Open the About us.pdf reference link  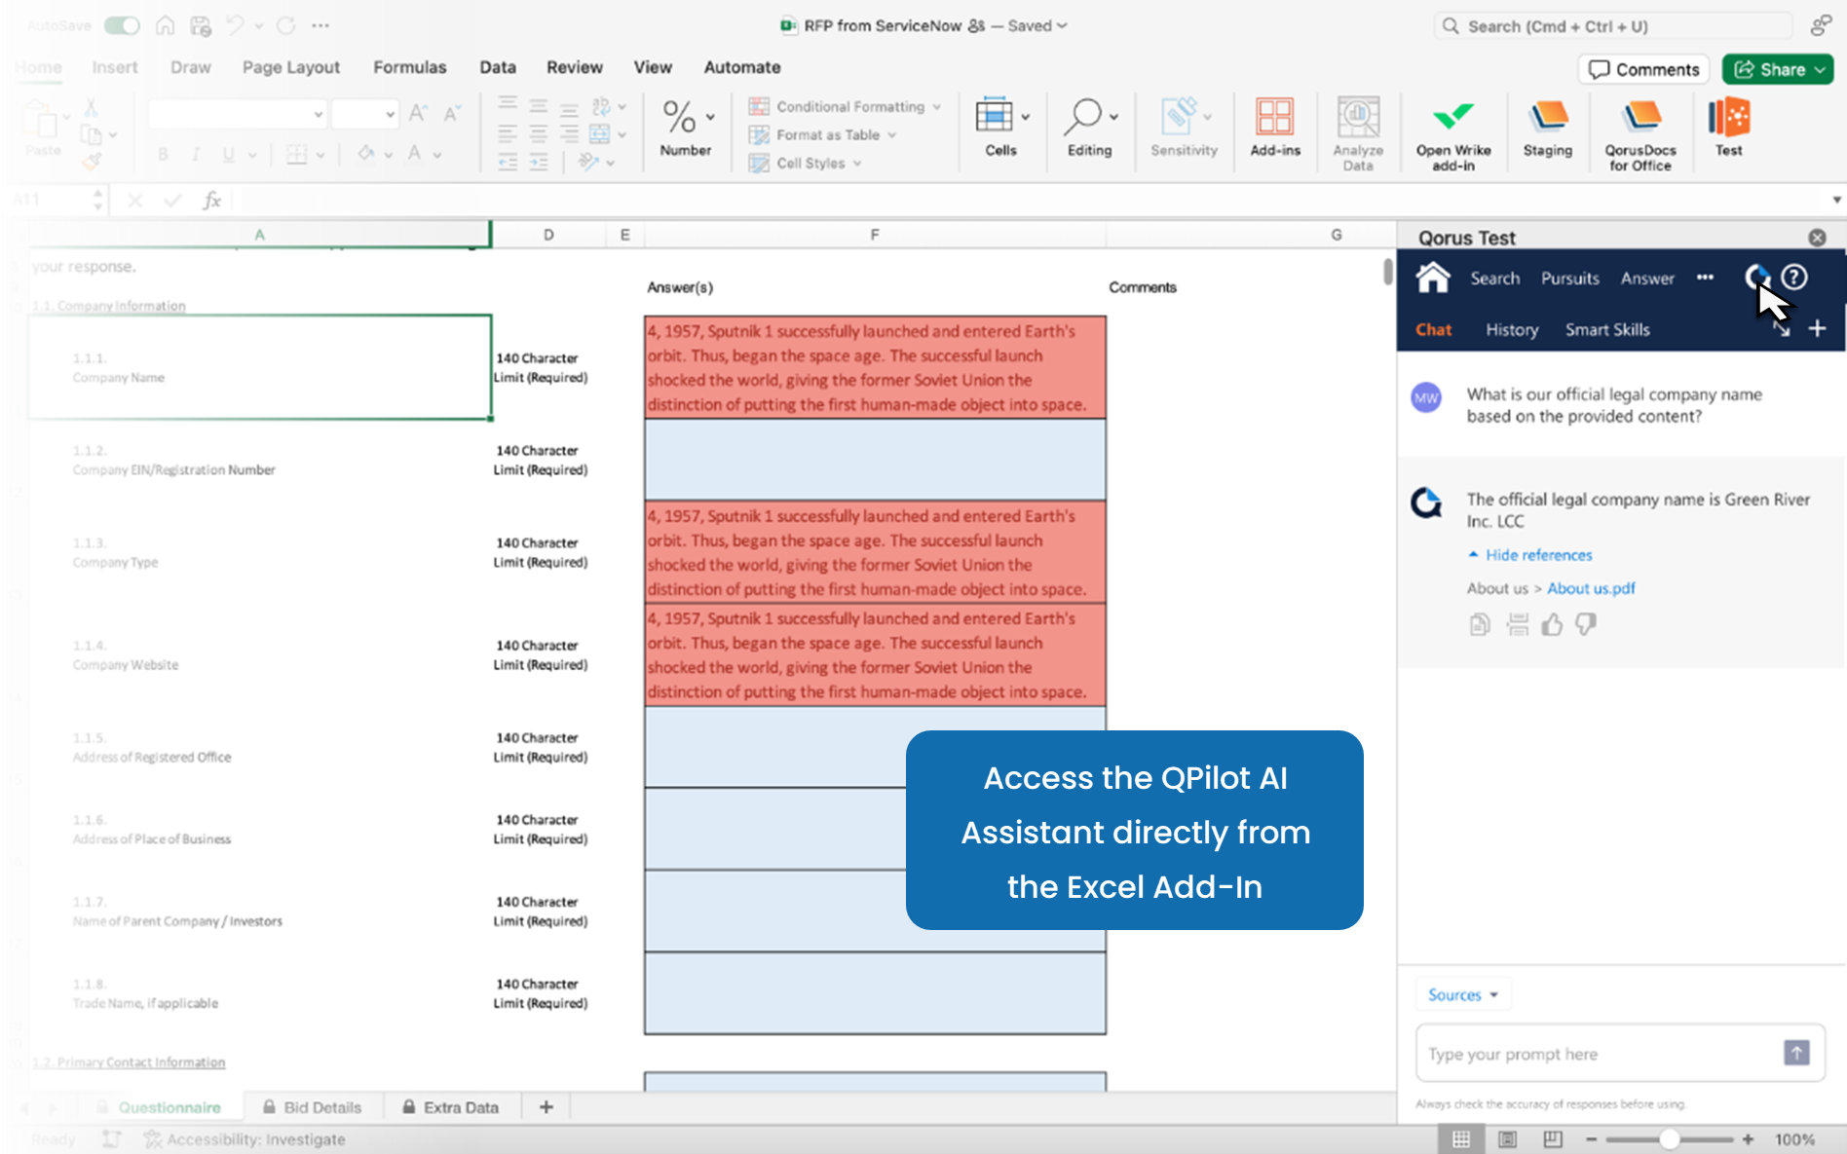(1591, 588)
